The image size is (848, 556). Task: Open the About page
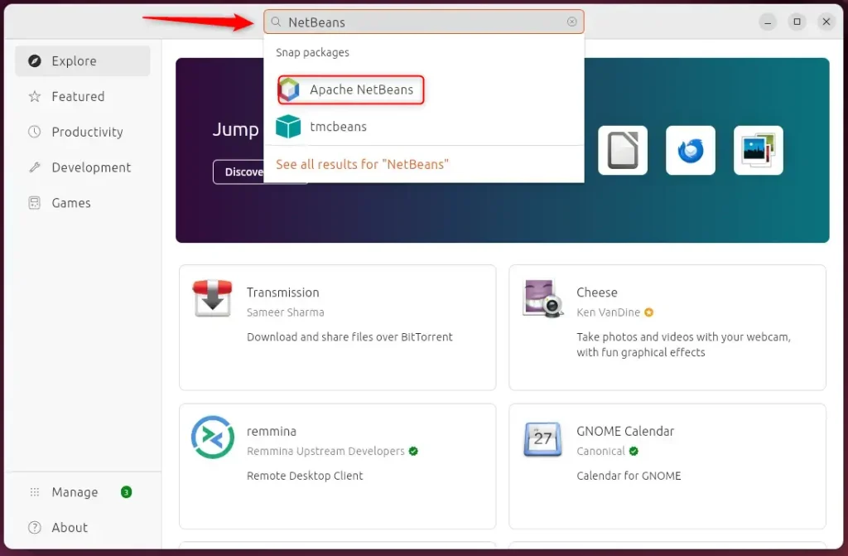click(x=83, y=527)
